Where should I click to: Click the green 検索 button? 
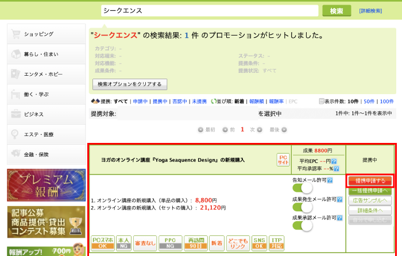tap(337, 11)
